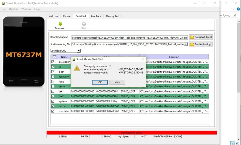Switch to the Format tab
The height and width of the screenshot is (145, 241).
(x=67, y=16)
